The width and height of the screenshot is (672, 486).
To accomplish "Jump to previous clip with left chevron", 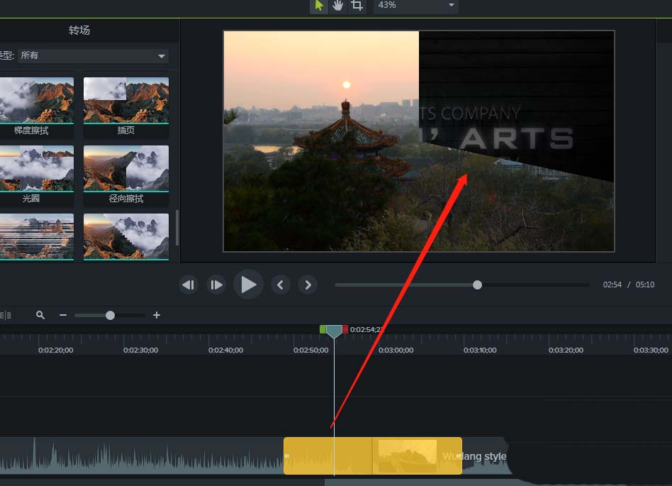I will pos(280,285).
